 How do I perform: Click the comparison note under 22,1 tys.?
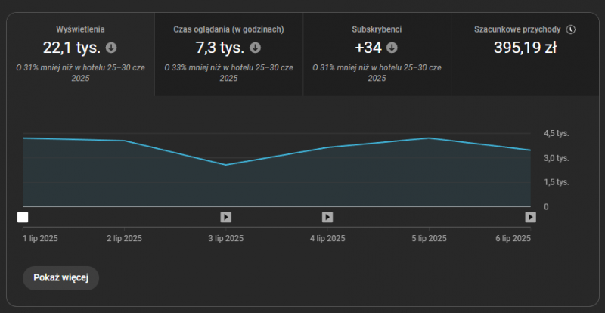click(x=80, y=73)
